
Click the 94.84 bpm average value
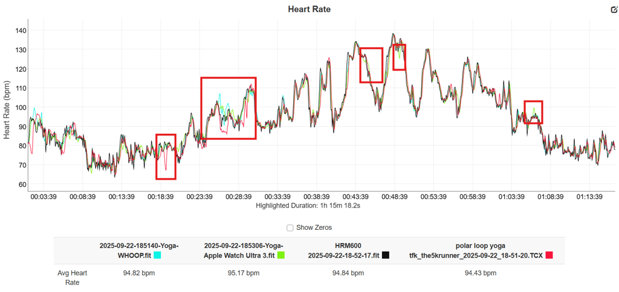[348, 273]
